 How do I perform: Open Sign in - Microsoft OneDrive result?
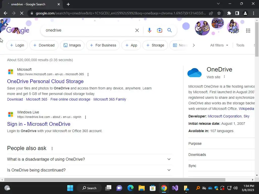click(x=39, y=124)
